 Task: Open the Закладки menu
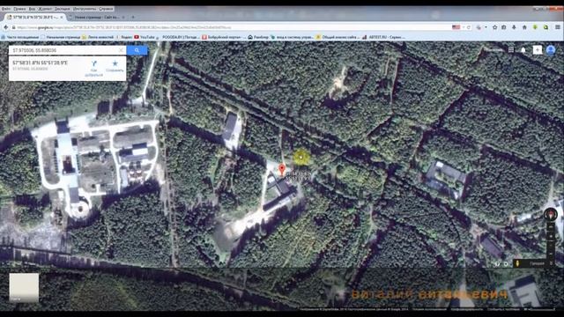(63, 9)
